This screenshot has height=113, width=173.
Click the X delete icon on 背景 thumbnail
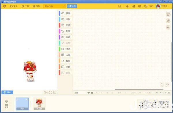click(x=27, y=100)
